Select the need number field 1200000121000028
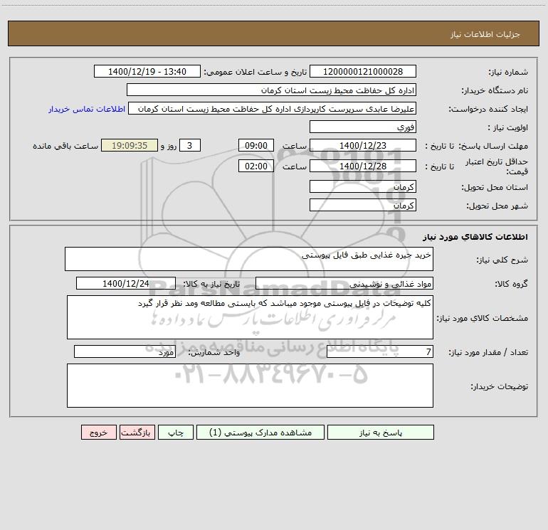 click(x=363, y=71)
